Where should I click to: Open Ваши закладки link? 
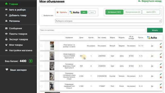[18, 70]
